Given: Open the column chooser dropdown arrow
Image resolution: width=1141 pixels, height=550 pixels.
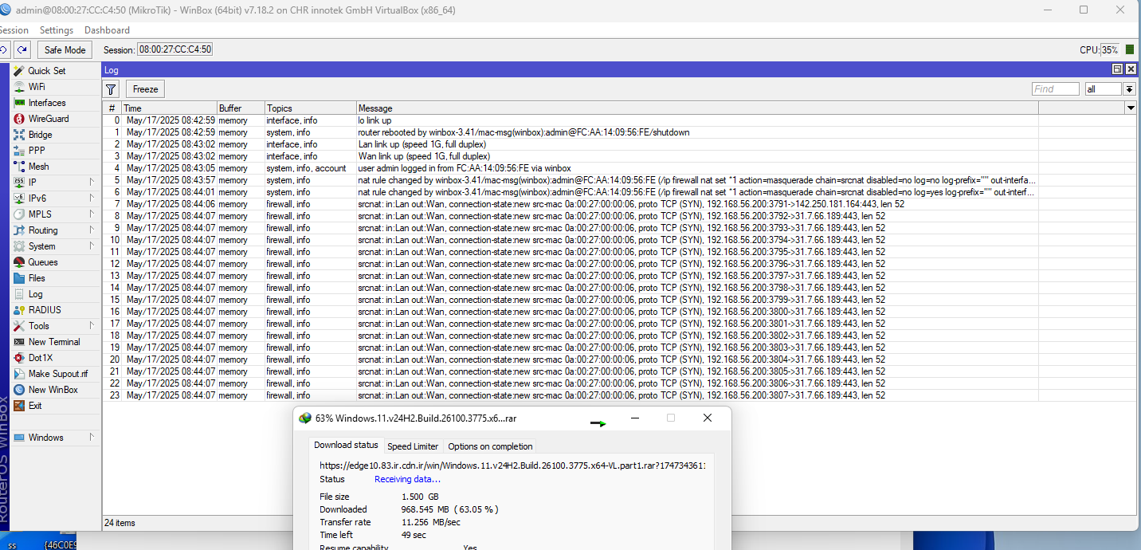Looking at the screenshot, I should [1131, 108].
